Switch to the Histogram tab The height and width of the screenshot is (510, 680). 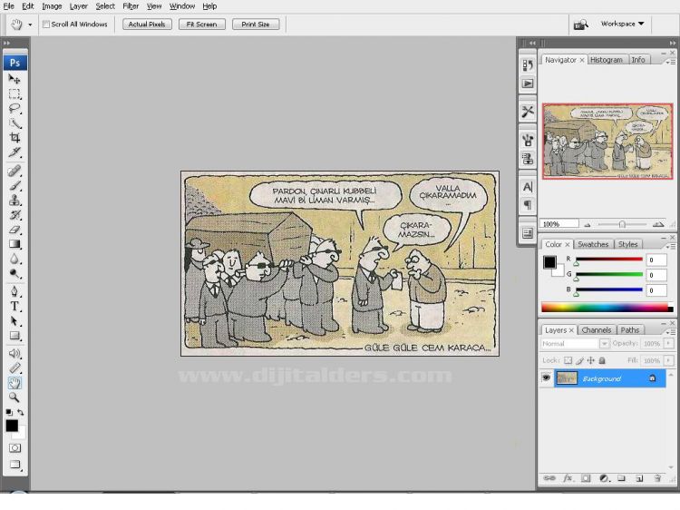(x=607, y=60)
